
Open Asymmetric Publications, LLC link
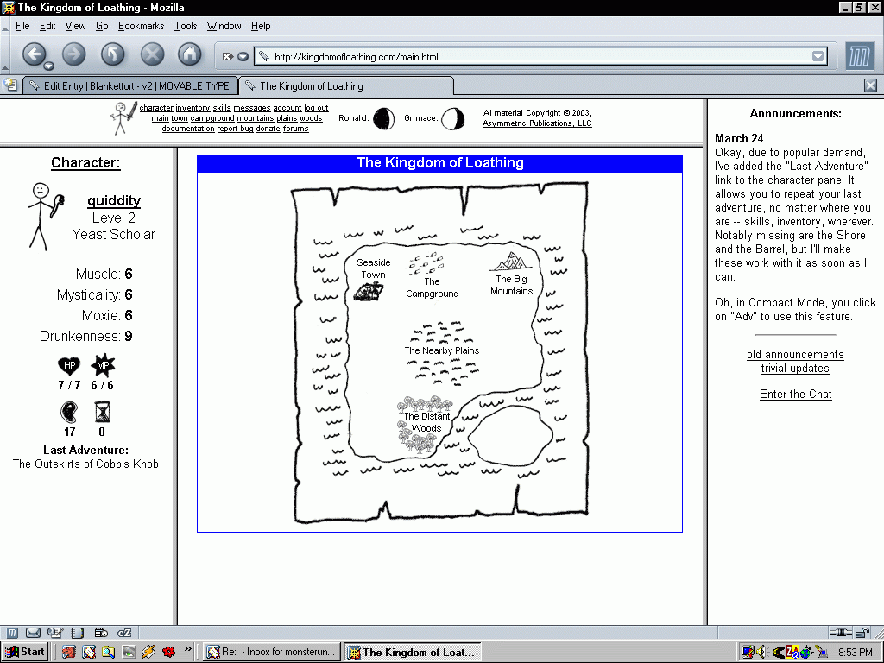[537, 123]
